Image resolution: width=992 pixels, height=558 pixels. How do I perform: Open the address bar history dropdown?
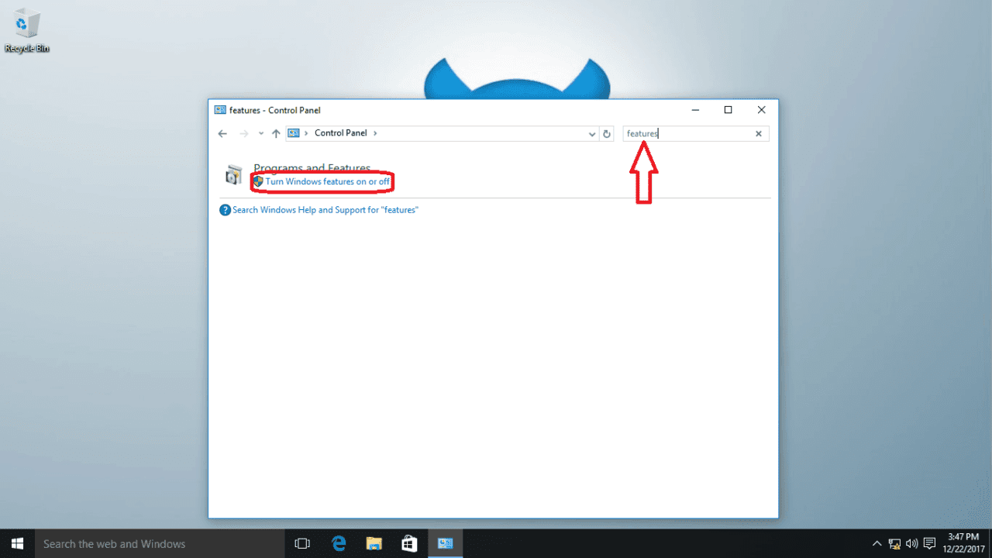[592, 133]
